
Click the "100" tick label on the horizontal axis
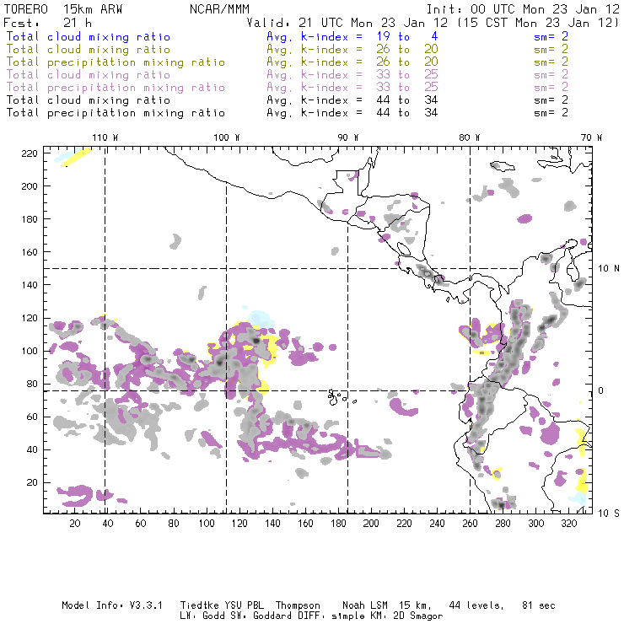pyautogui.click(x=207, y=524)
